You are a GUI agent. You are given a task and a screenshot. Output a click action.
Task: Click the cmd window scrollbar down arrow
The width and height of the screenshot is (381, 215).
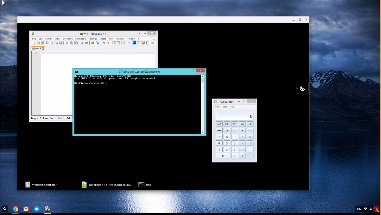(x=203, y=132)
